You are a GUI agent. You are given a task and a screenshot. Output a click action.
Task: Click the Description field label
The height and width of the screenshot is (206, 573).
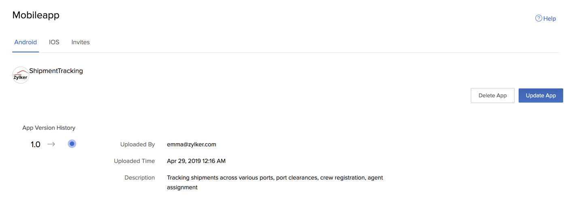139,178
